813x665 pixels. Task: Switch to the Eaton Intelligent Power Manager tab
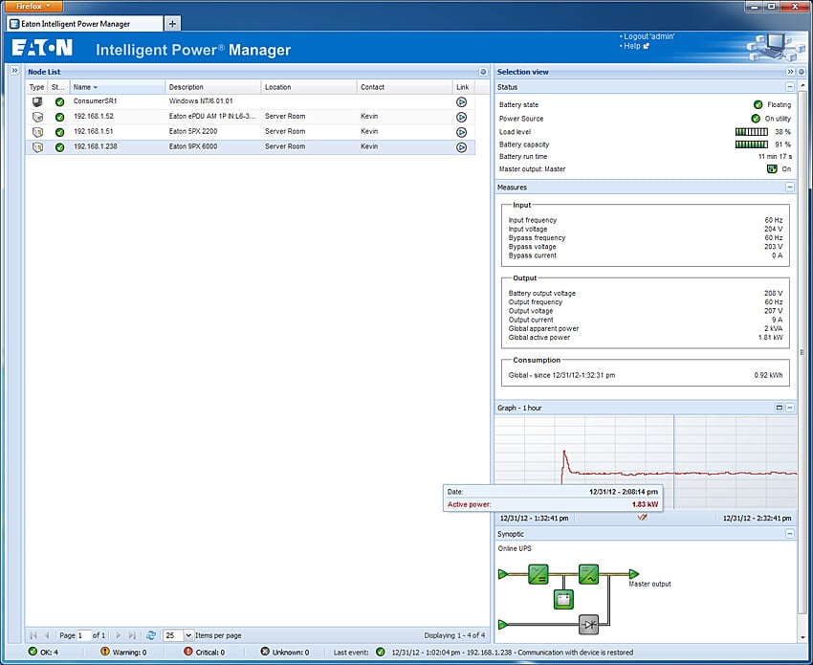(x=85, y=24)
